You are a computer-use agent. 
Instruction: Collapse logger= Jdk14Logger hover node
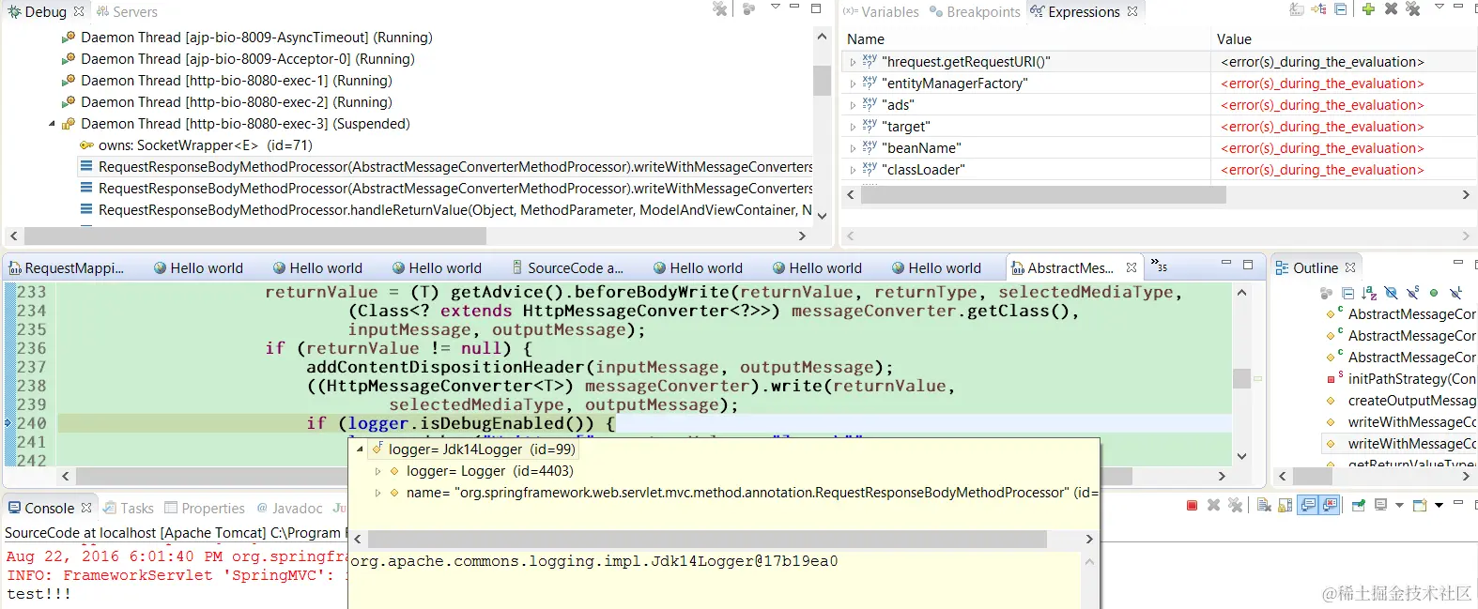(x=360, y=449)
